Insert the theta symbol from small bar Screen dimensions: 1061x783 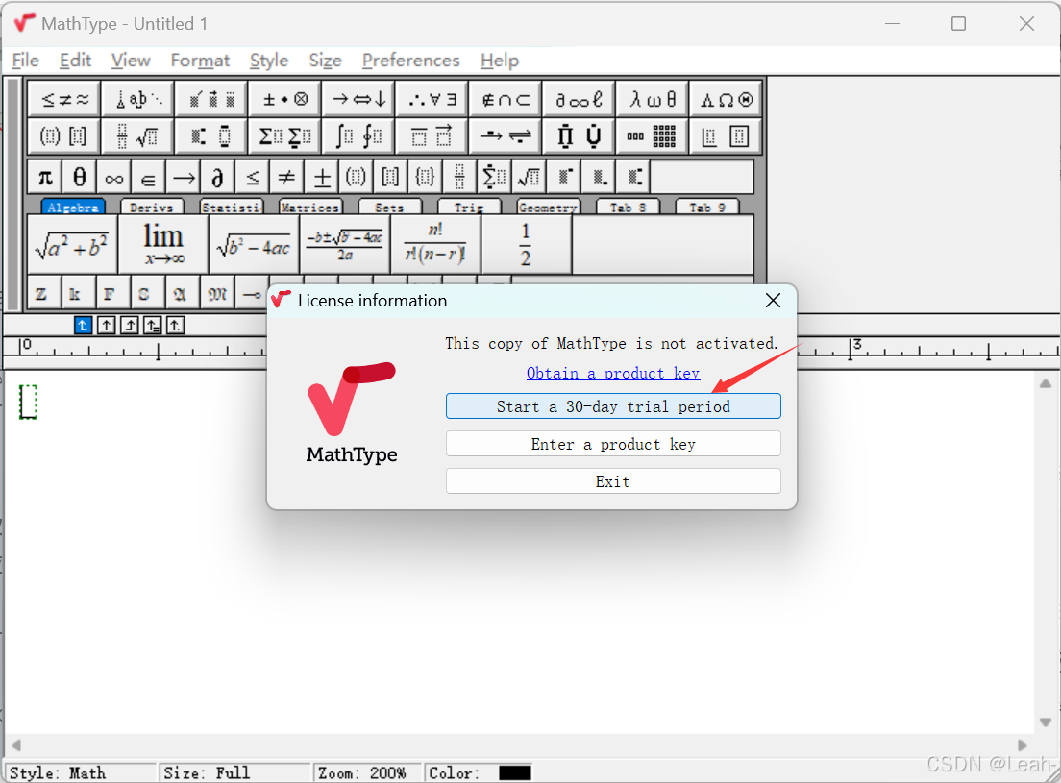tap(80, 177)
